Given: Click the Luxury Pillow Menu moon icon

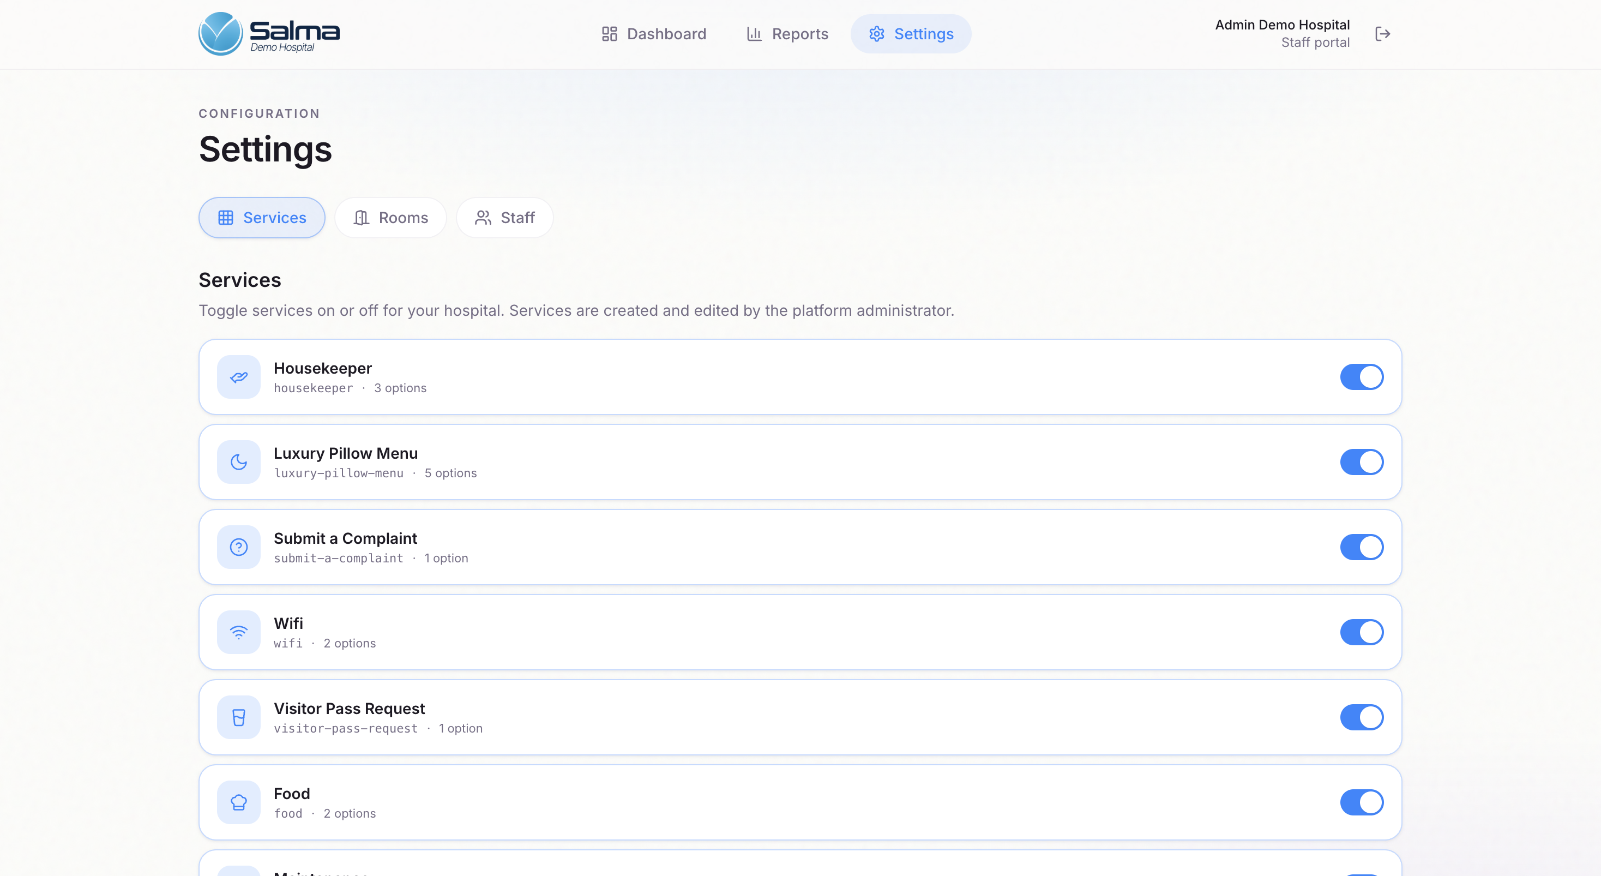Looking at the screenshot, I should (239, 462).
